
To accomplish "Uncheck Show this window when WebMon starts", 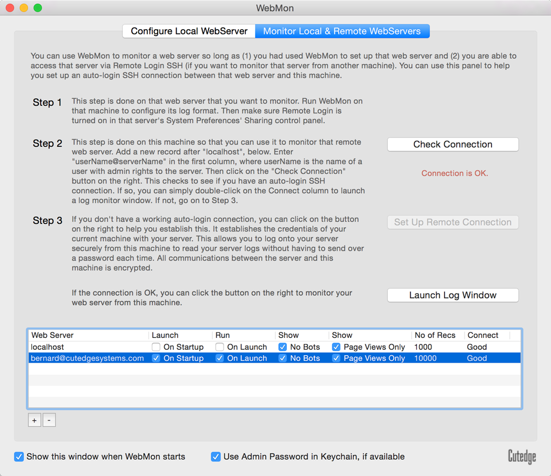I will (19, 457).
